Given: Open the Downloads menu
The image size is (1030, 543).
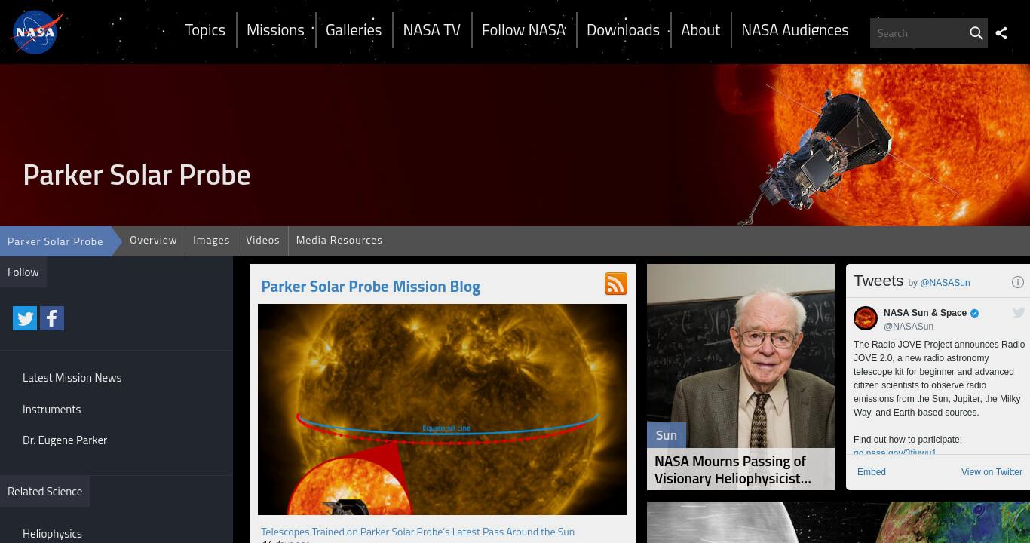Looking at the screenshot, I should click(623, 30).
